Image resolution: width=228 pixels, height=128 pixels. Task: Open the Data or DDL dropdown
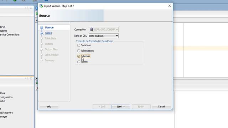pos(104,36)
